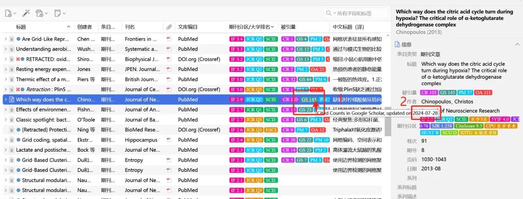The height and width of the screenshot is (199, 523).
Task: Click PDF icon in Journal of Ce... row
Action: pos(169,89)
